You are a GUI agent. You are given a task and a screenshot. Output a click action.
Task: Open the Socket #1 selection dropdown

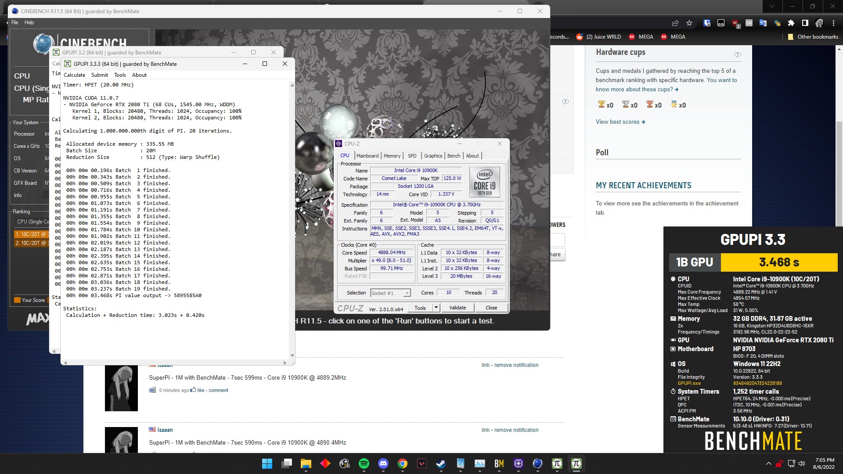[390, 293]
